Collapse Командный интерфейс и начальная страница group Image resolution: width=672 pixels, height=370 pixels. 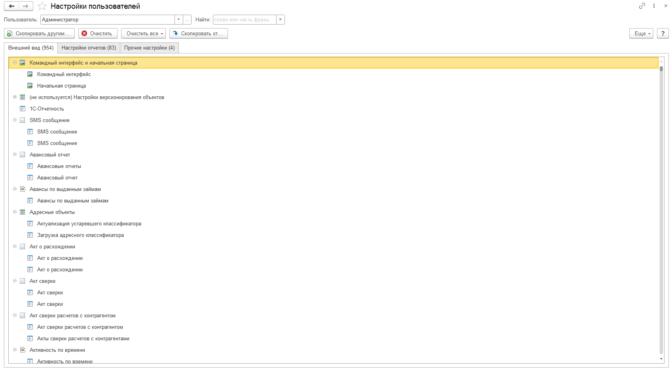(15, 63)
